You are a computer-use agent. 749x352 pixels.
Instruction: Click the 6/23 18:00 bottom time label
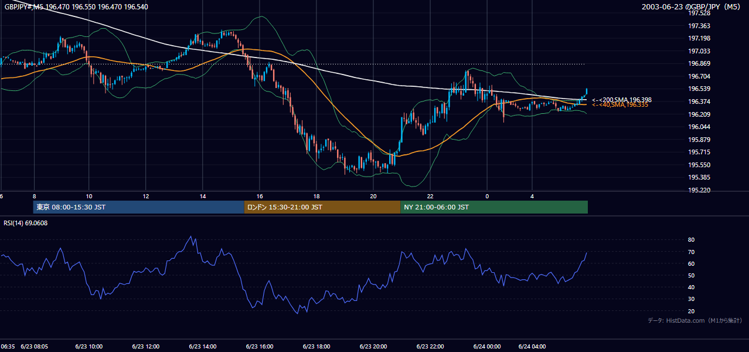(316, 346)
